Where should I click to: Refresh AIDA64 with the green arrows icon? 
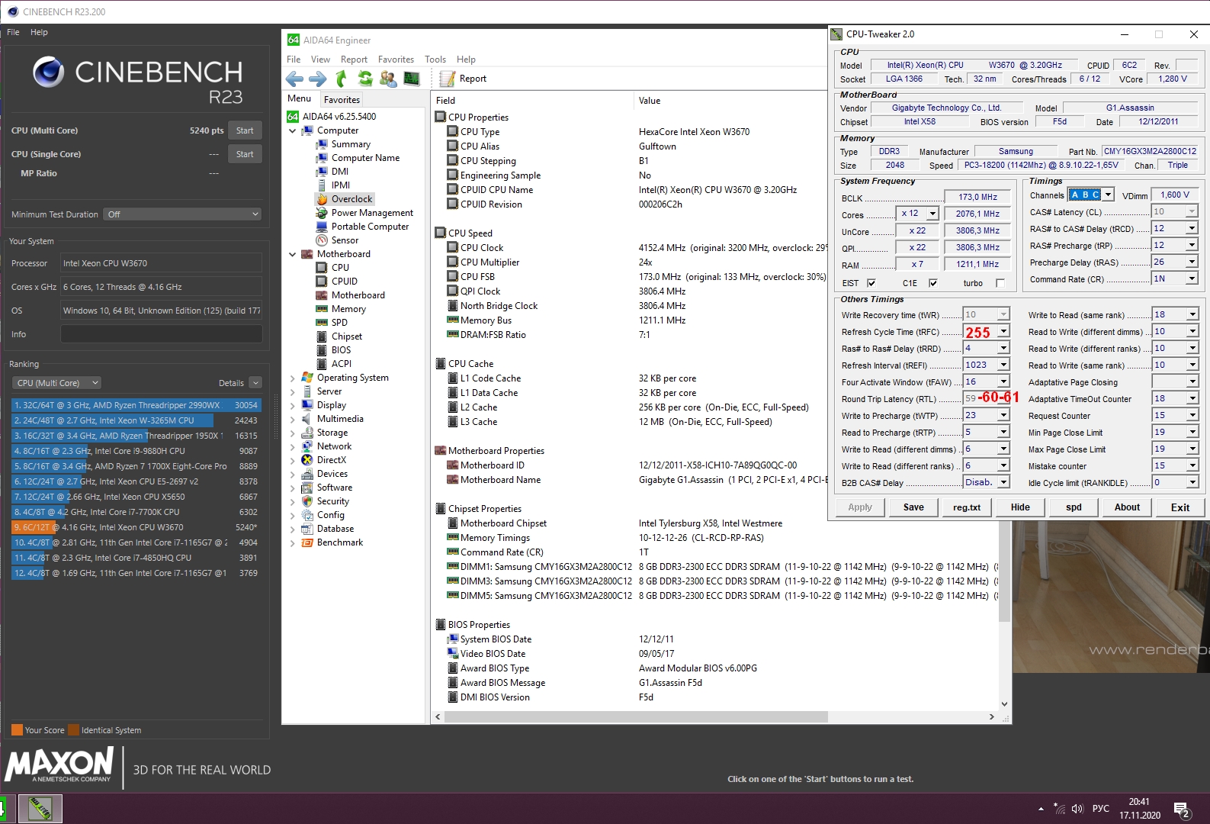[365, 79]
